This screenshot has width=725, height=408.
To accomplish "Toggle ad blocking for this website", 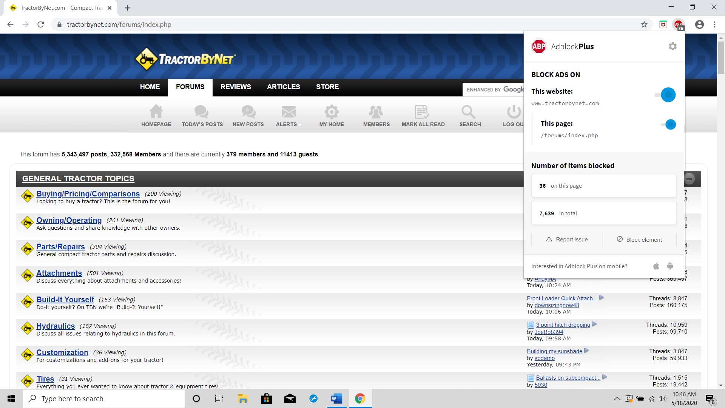I will coord(665,95).
